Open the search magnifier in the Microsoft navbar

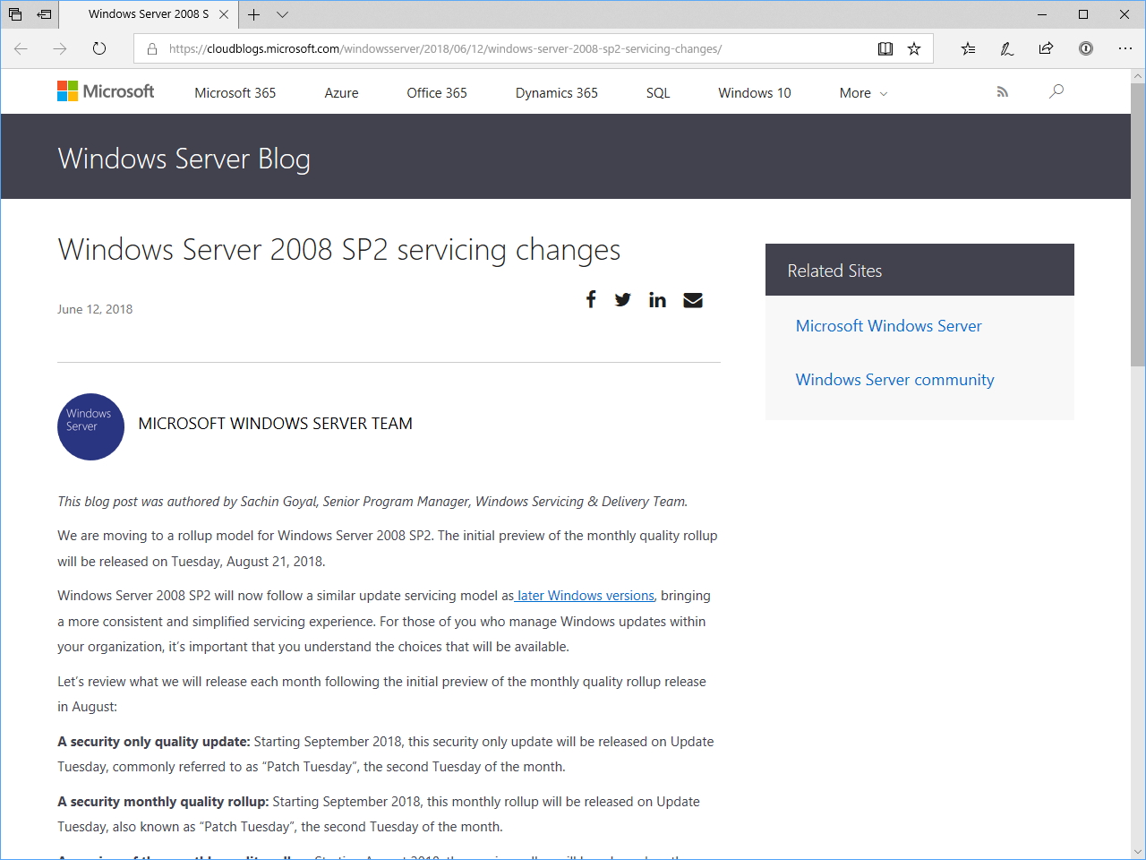coord(1056,91)
